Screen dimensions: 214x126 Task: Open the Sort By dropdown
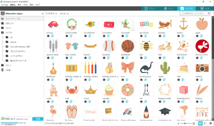coord(64,14)
